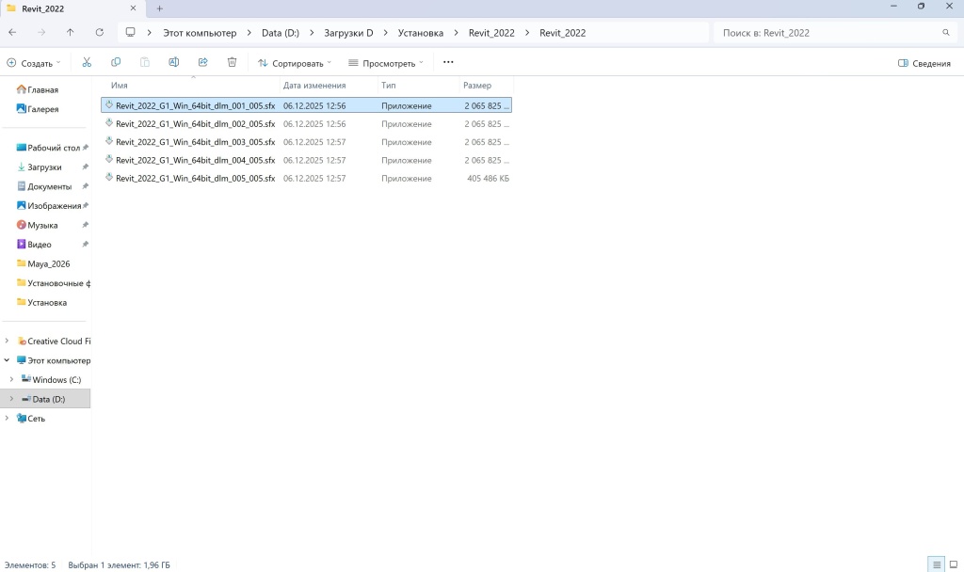
Task: Open Рабочий стол in the sidebar
Action: (x=49, y=148)
